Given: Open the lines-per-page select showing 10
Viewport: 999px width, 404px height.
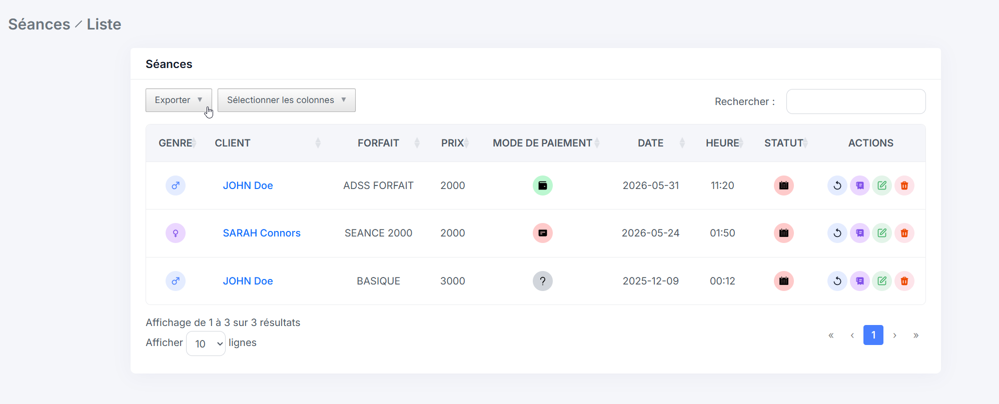Looking at the screenshot, I should (x=206, y=343).
